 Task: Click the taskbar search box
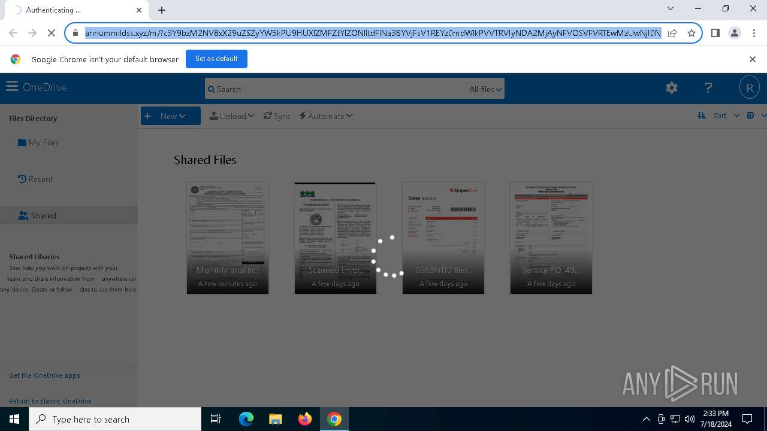(115, 419)
